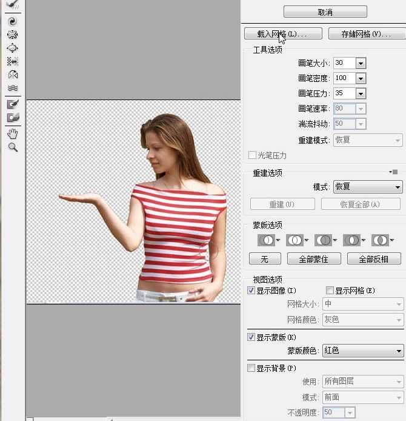Click the 存储网格(V) button
The image size is (406, 421).
pyautogui.click(x=367, y=34)
